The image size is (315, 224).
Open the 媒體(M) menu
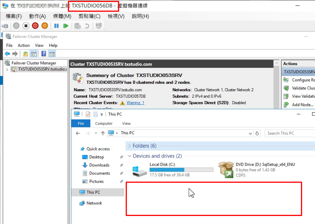(62, 16)
